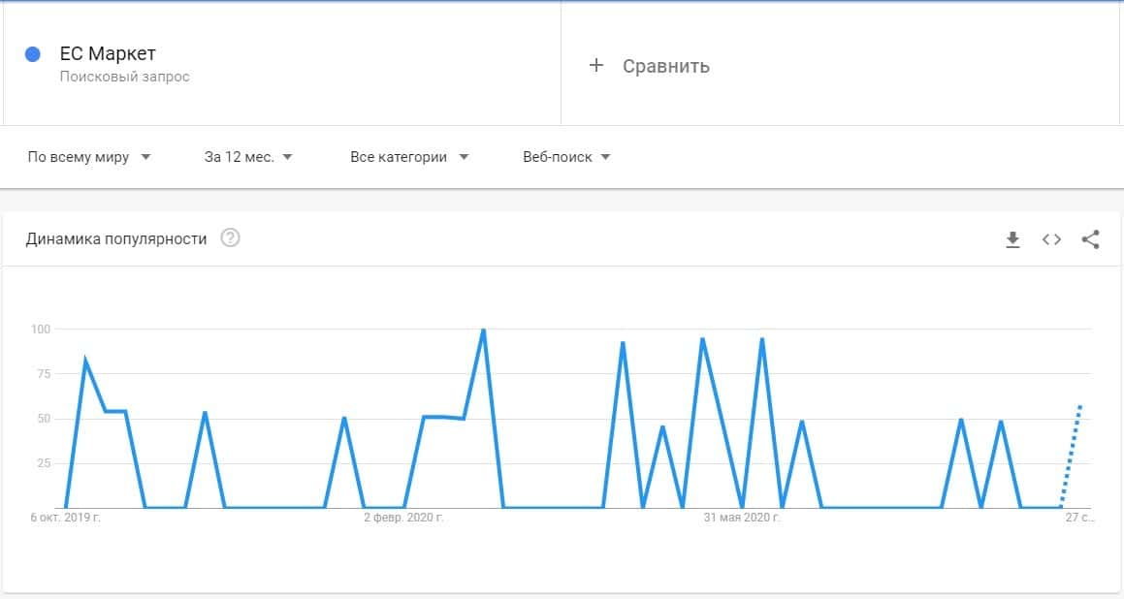Download the popularity chart data
The width and height of the screenshot is (1124, 599).
click(x=1012, y=239)
